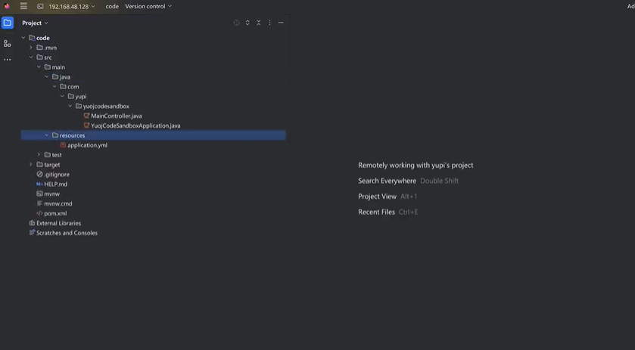This screenshot has height=350, width=635.
Task: Click the remote host terminal icon
Action: pos(40,7)
